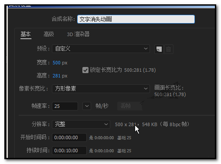This screenshot has width=221, height=164.
Task: Open the disabled 丢帧 dropdown
Action: (129, 106)
